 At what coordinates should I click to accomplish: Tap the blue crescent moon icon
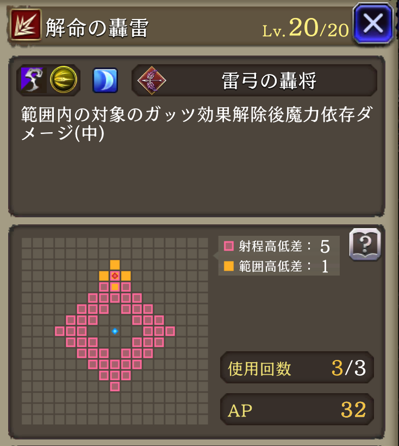(x=105, y=80)
